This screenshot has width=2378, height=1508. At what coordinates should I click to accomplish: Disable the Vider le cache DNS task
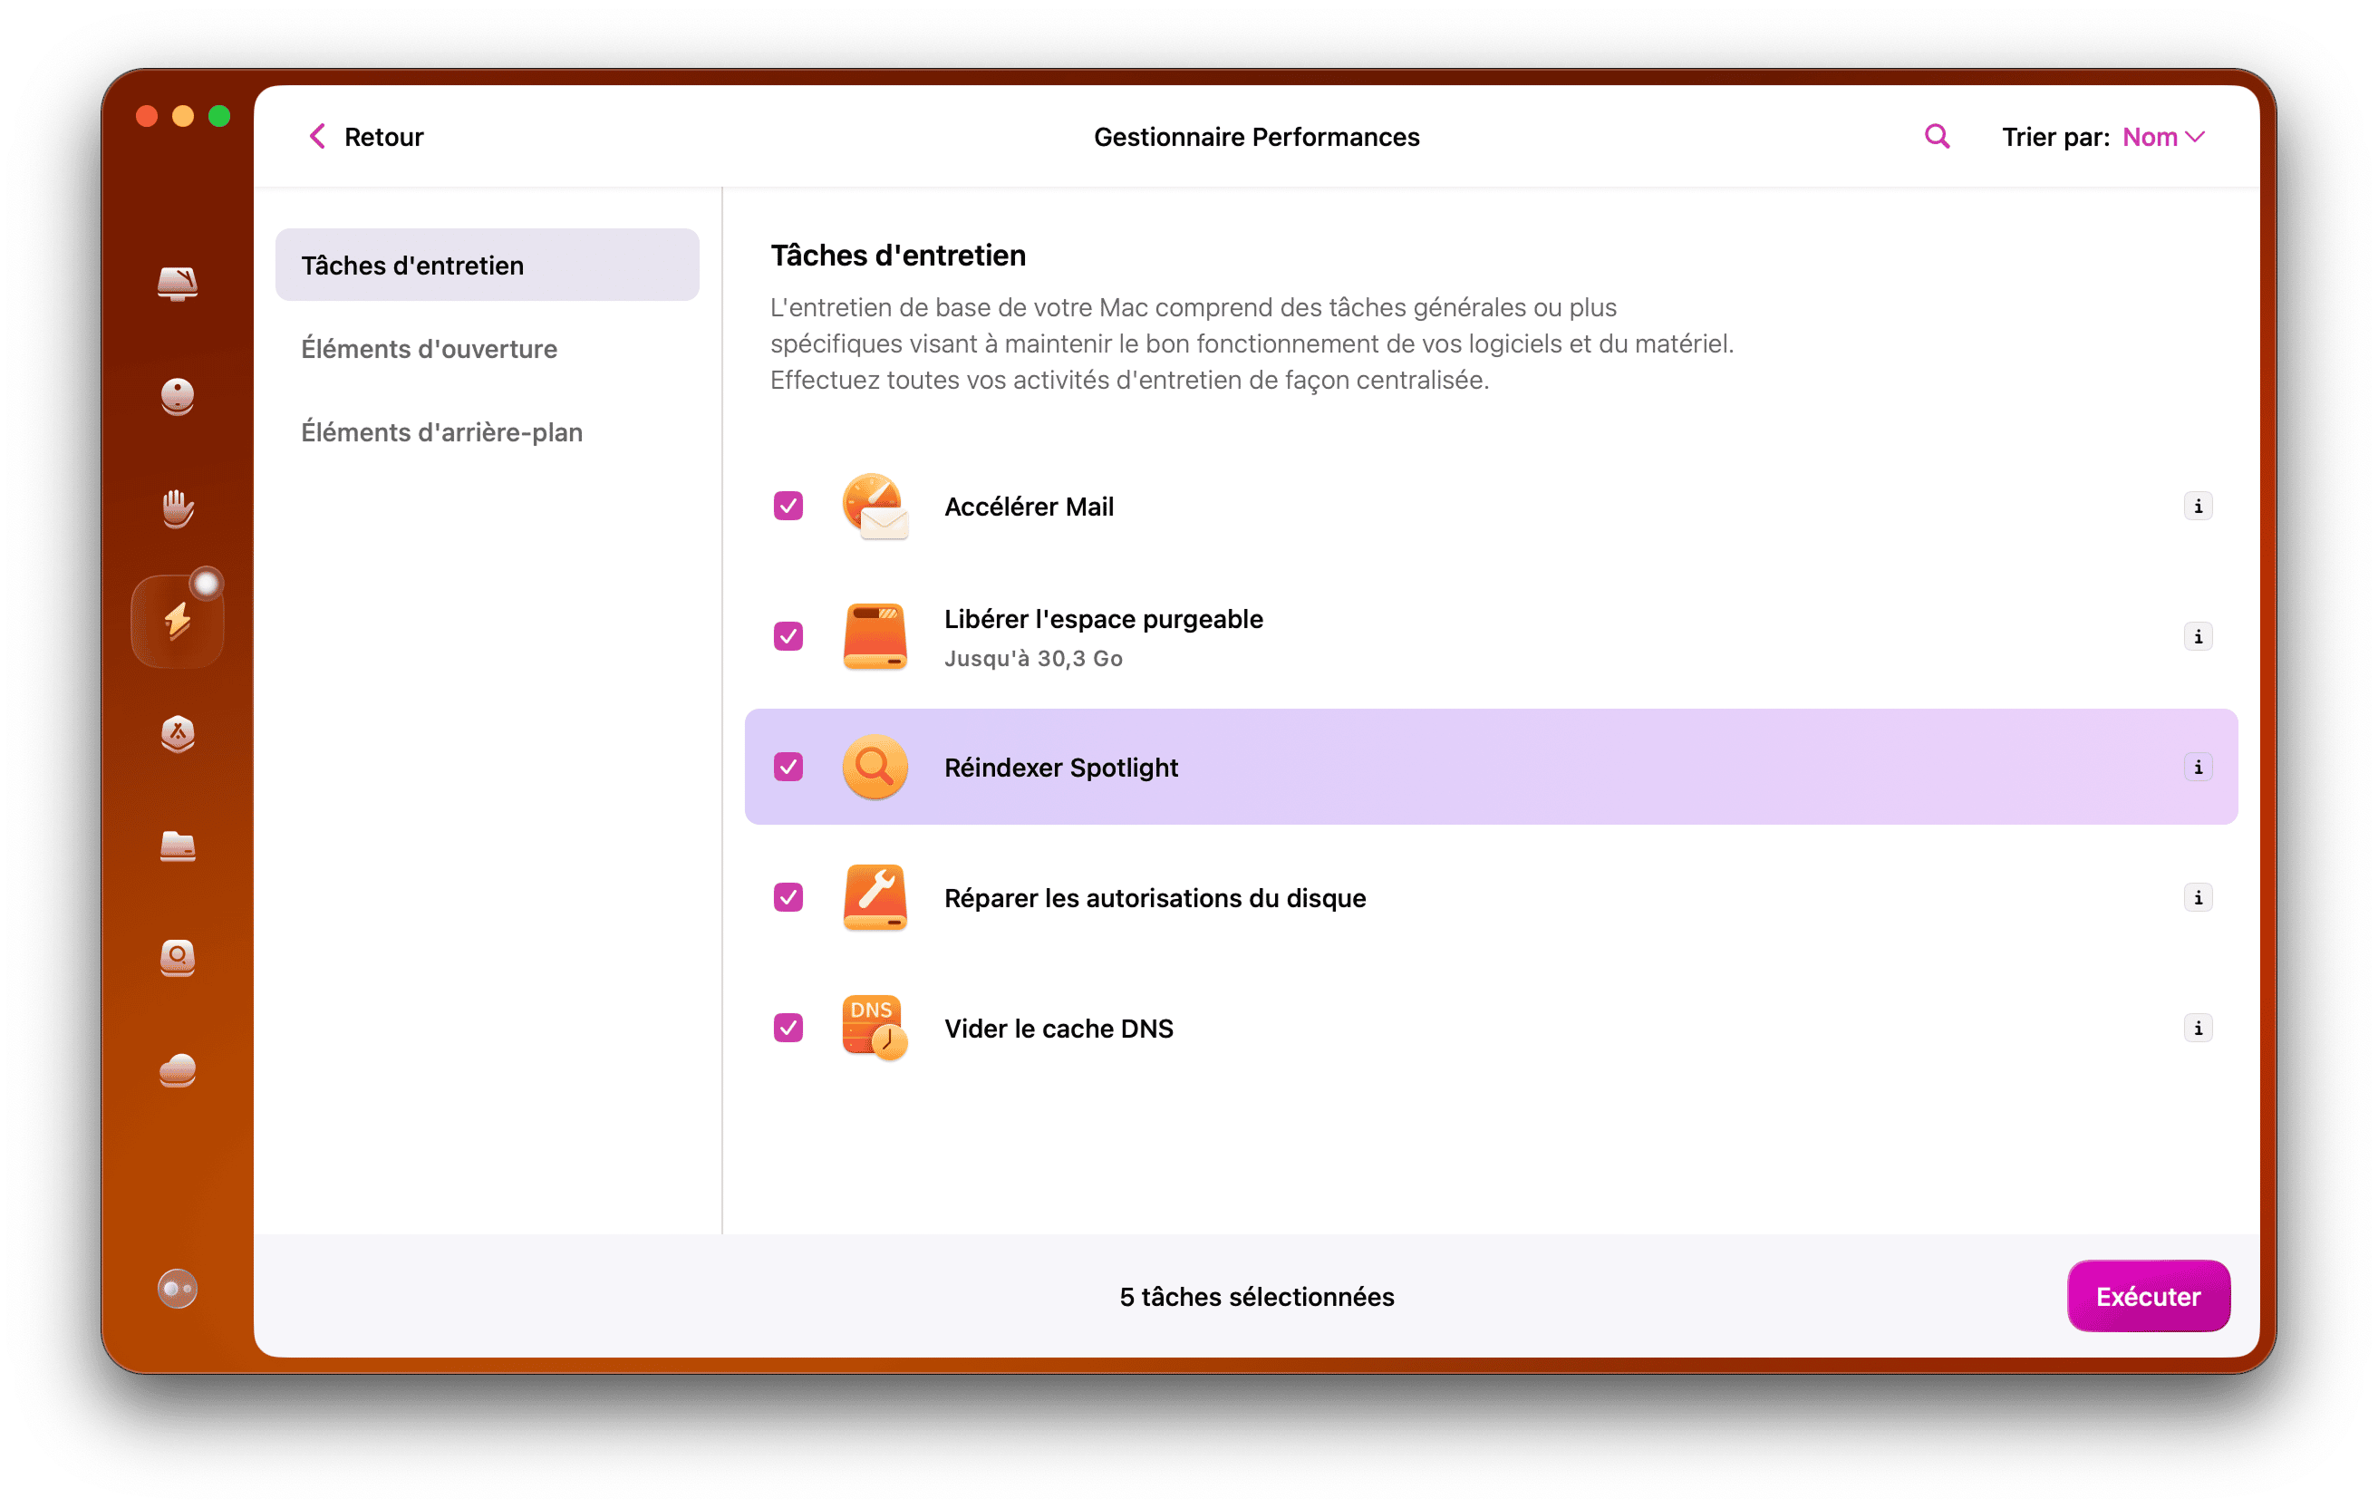point(787,1028)
